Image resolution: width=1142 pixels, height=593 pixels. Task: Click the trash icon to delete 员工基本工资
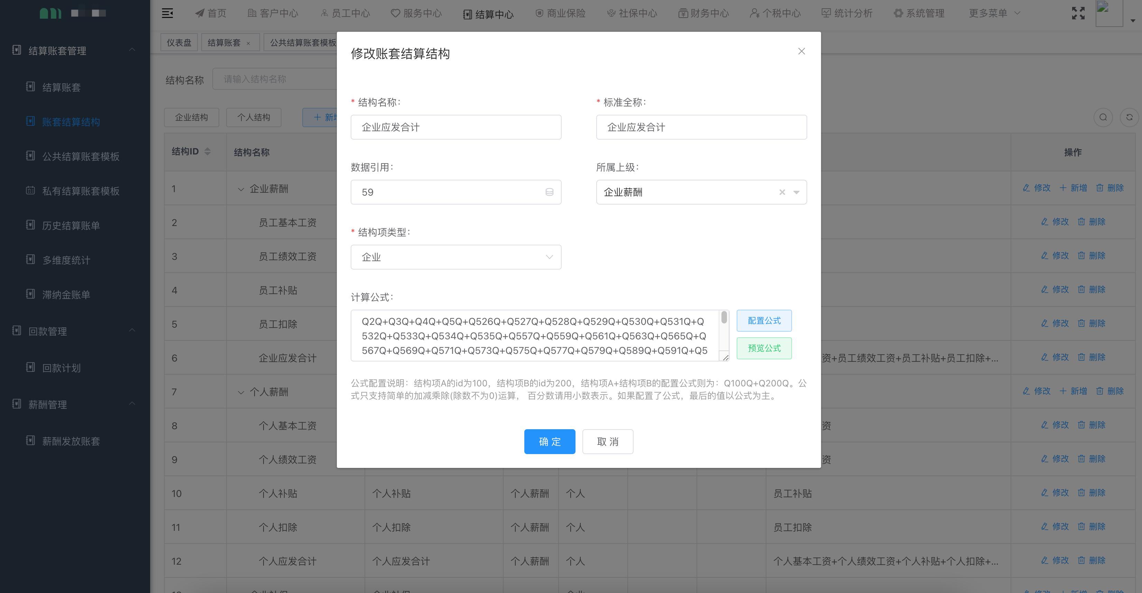click(1082, 222)
